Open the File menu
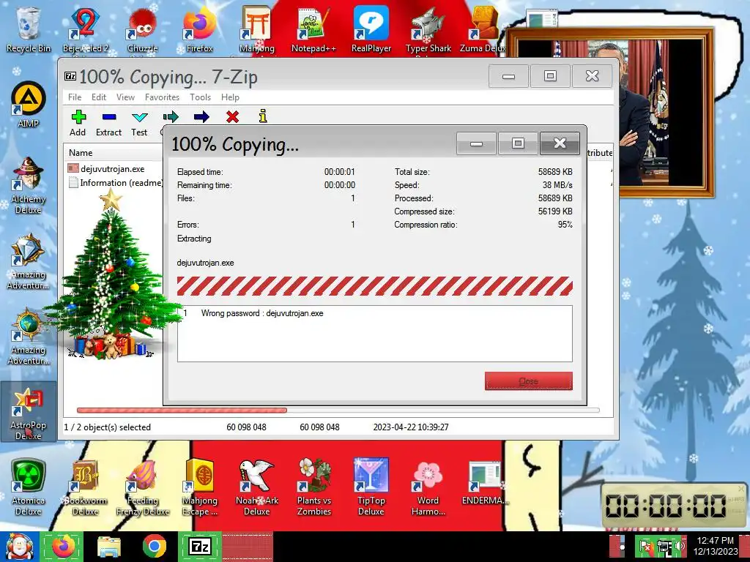750x562 pixels. coord(75,97)
